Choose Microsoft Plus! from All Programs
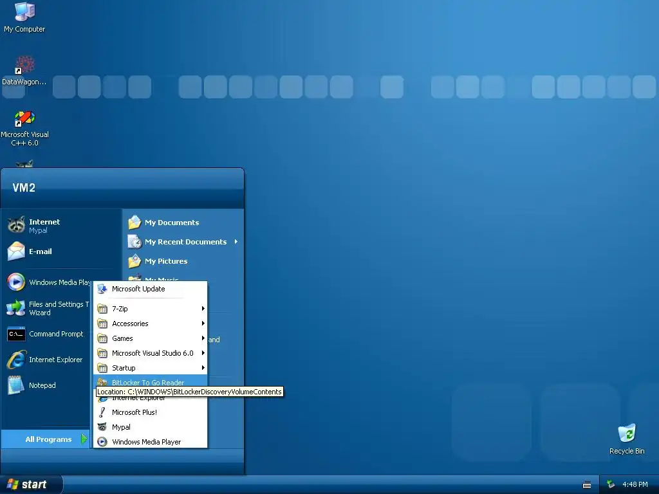The height and width of the screenshot is (494, 659). 150,412
